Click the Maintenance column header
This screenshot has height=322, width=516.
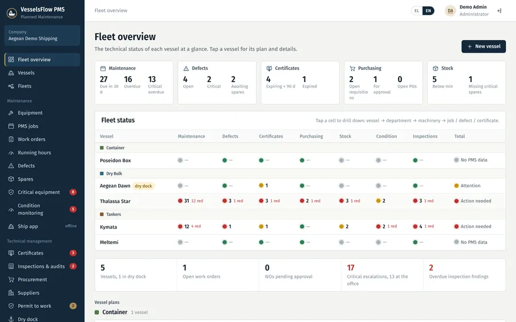191,136
